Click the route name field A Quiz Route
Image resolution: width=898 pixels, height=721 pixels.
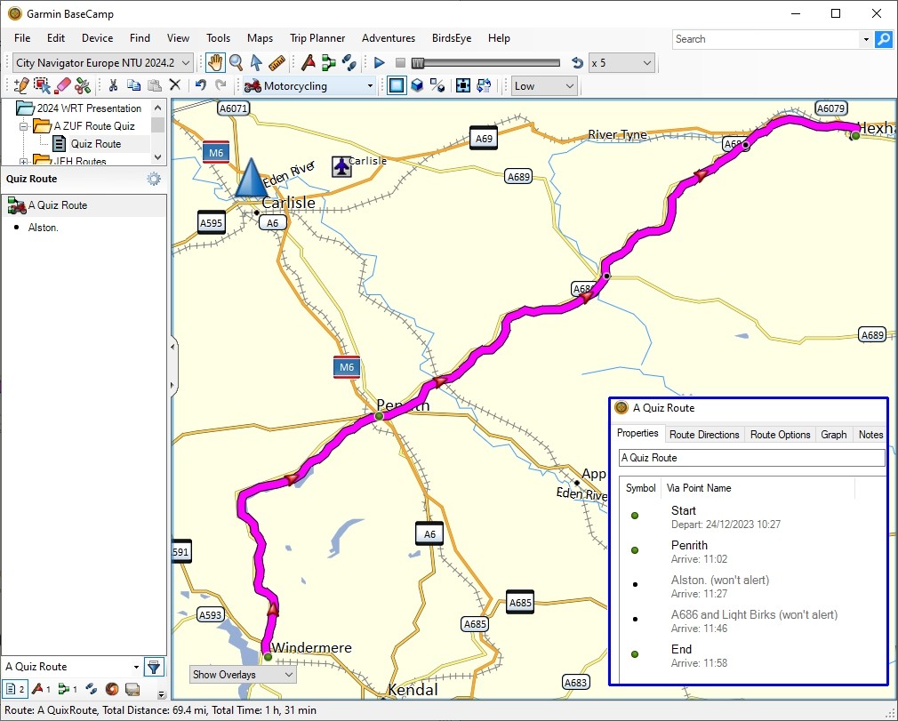pyautogui.click(x=751, y=458)
